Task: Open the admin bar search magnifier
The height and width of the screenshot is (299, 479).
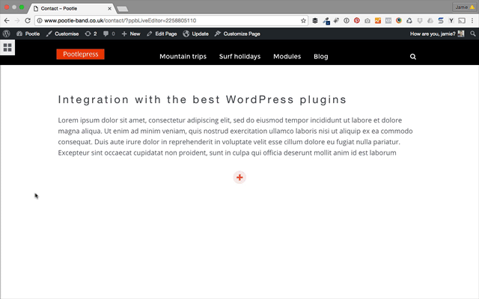Action: tap(472, 34)
